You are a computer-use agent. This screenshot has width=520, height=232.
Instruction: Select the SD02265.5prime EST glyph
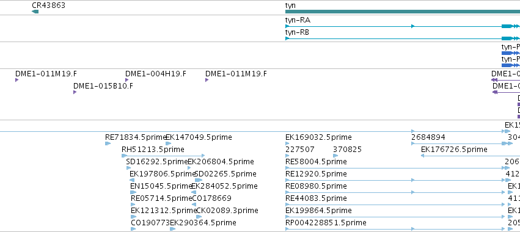pos(199,180)
